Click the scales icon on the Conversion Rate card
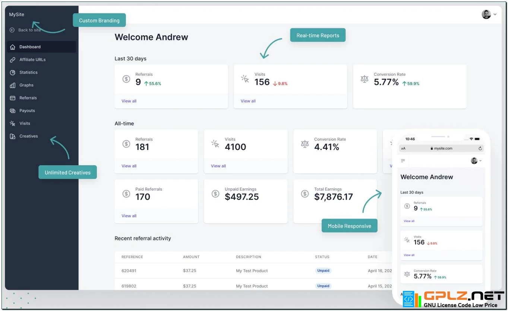Screen dimensions: 508x311 tap(365, 79)
